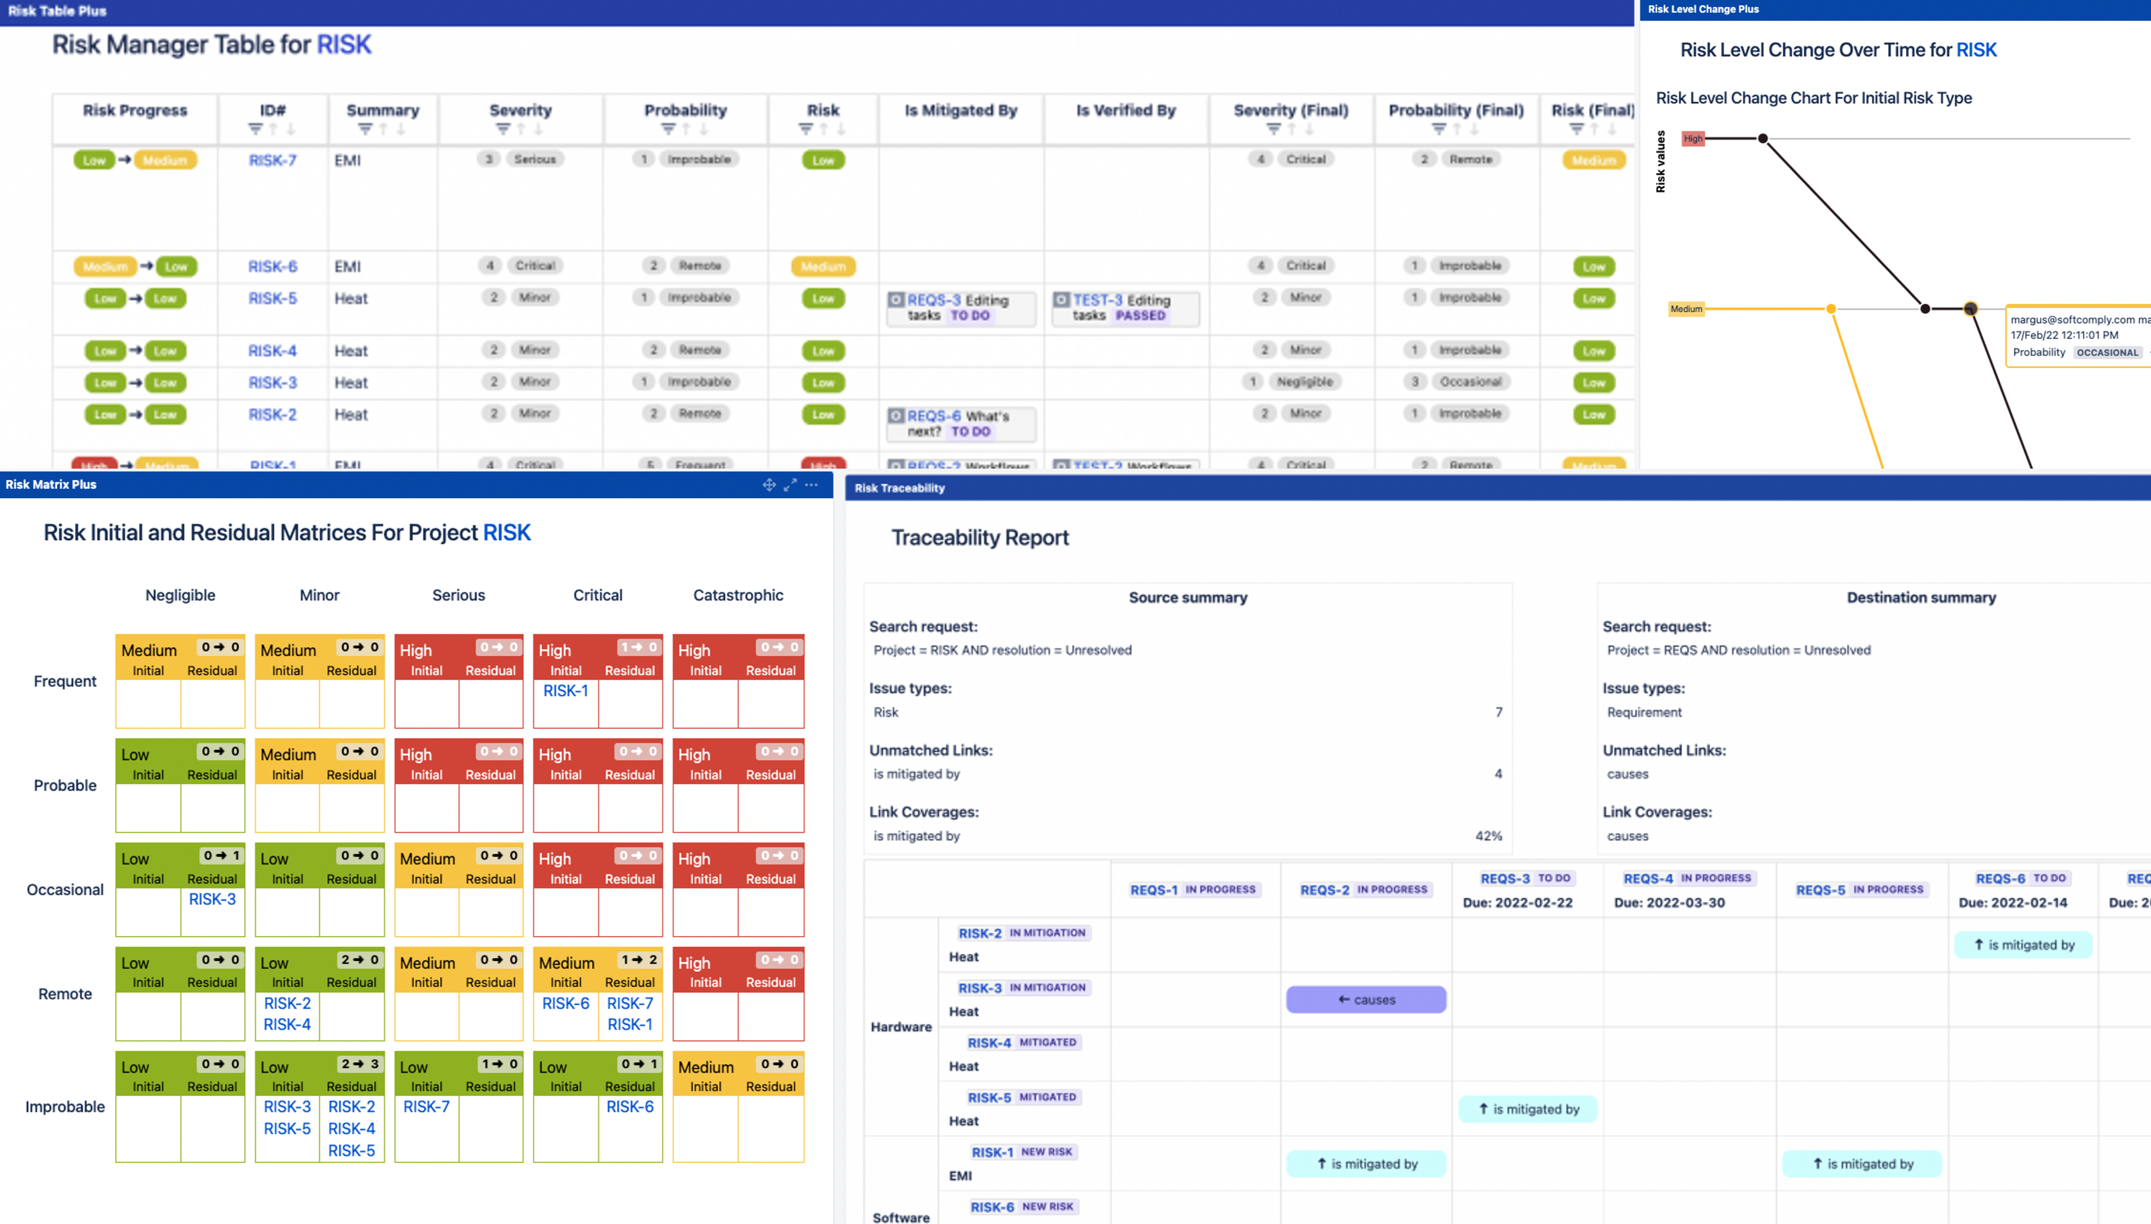Click RISK-1 in the Frequent Critical matrix cell
Viewport: 2151px width, 1224px height.
[566, 691]
